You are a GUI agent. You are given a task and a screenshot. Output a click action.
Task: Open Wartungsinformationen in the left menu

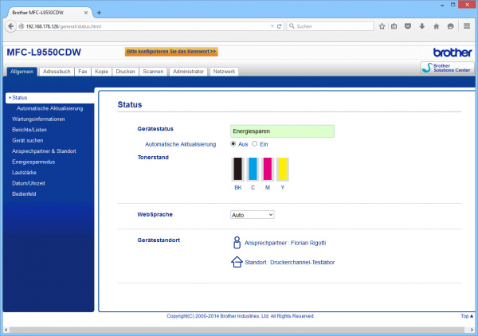coord(39,119)
